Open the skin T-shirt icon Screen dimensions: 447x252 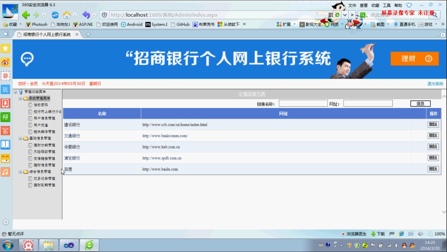point(409,5)
